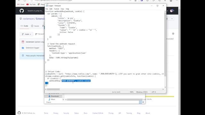Image resolution: width=205 pixels, height=115 pixels.
Task: Click 'UTF-8' encoding in the status bar
Action: (x=154, y=92)
